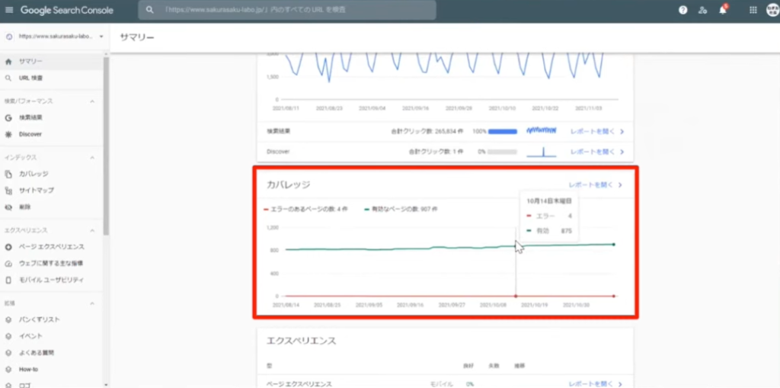
Task: Open the notifications bell
Action: click(723, 10)
